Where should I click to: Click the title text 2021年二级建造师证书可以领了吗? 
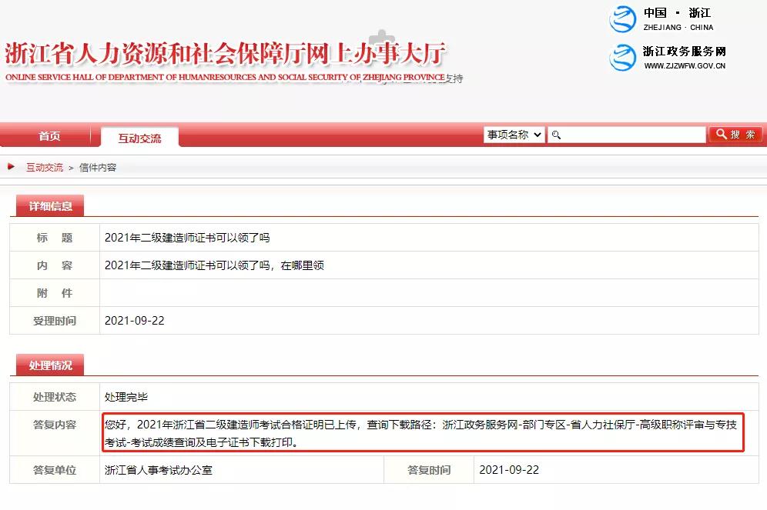pos(187,238)
